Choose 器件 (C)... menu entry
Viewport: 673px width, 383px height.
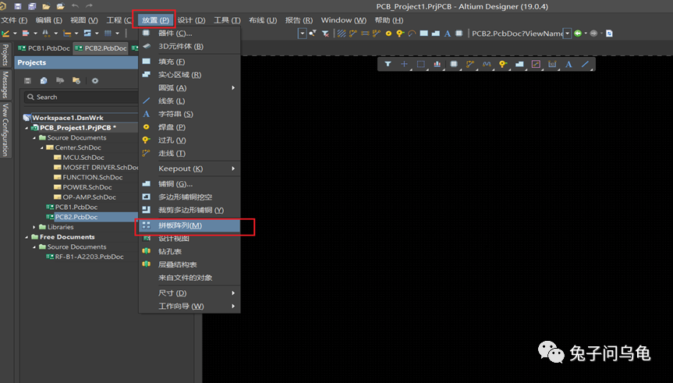[x=190, y=33]
